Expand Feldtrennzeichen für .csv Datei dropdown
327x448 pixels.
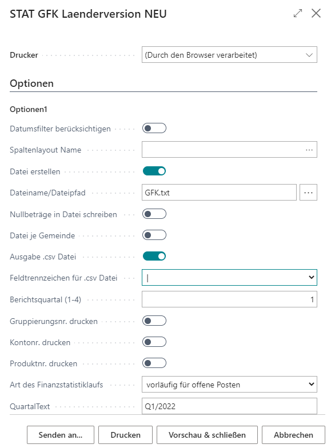(230, 278)
